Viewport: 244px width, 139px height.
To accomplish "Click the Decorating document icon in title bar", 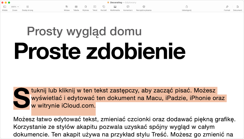I will (108, 3).
